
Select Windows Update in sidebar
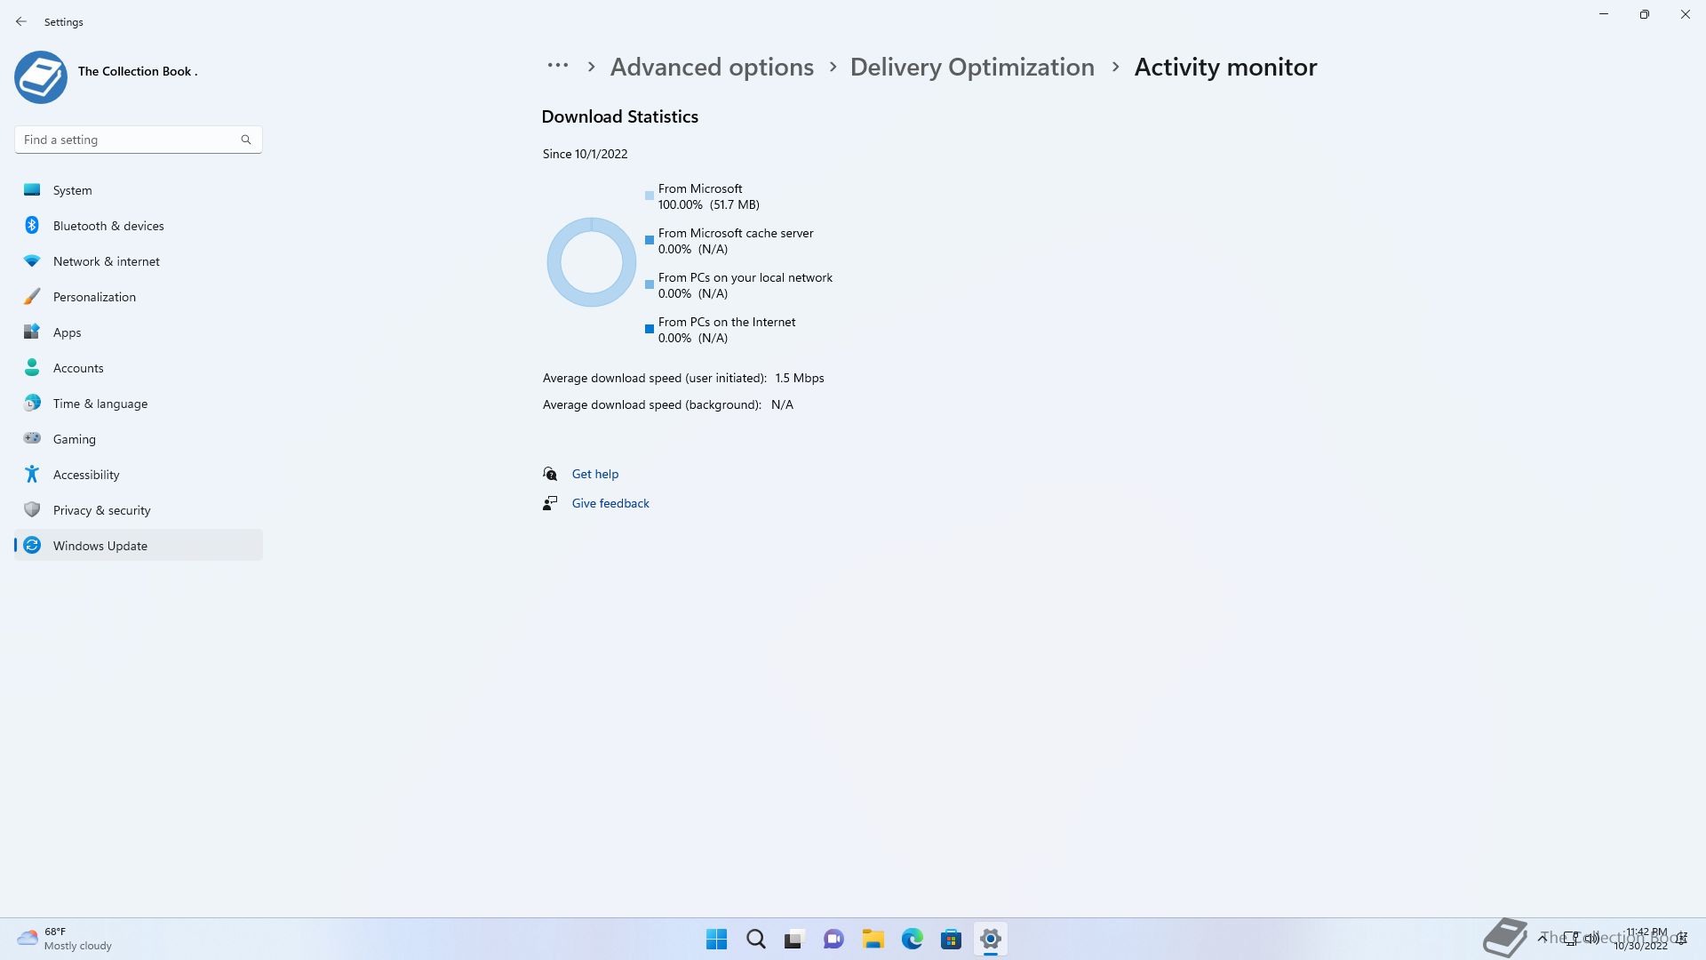100,546
